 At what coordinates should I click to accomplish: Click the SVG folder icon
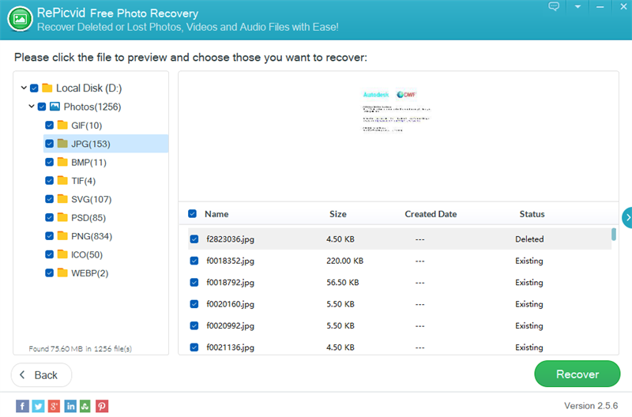62,199
